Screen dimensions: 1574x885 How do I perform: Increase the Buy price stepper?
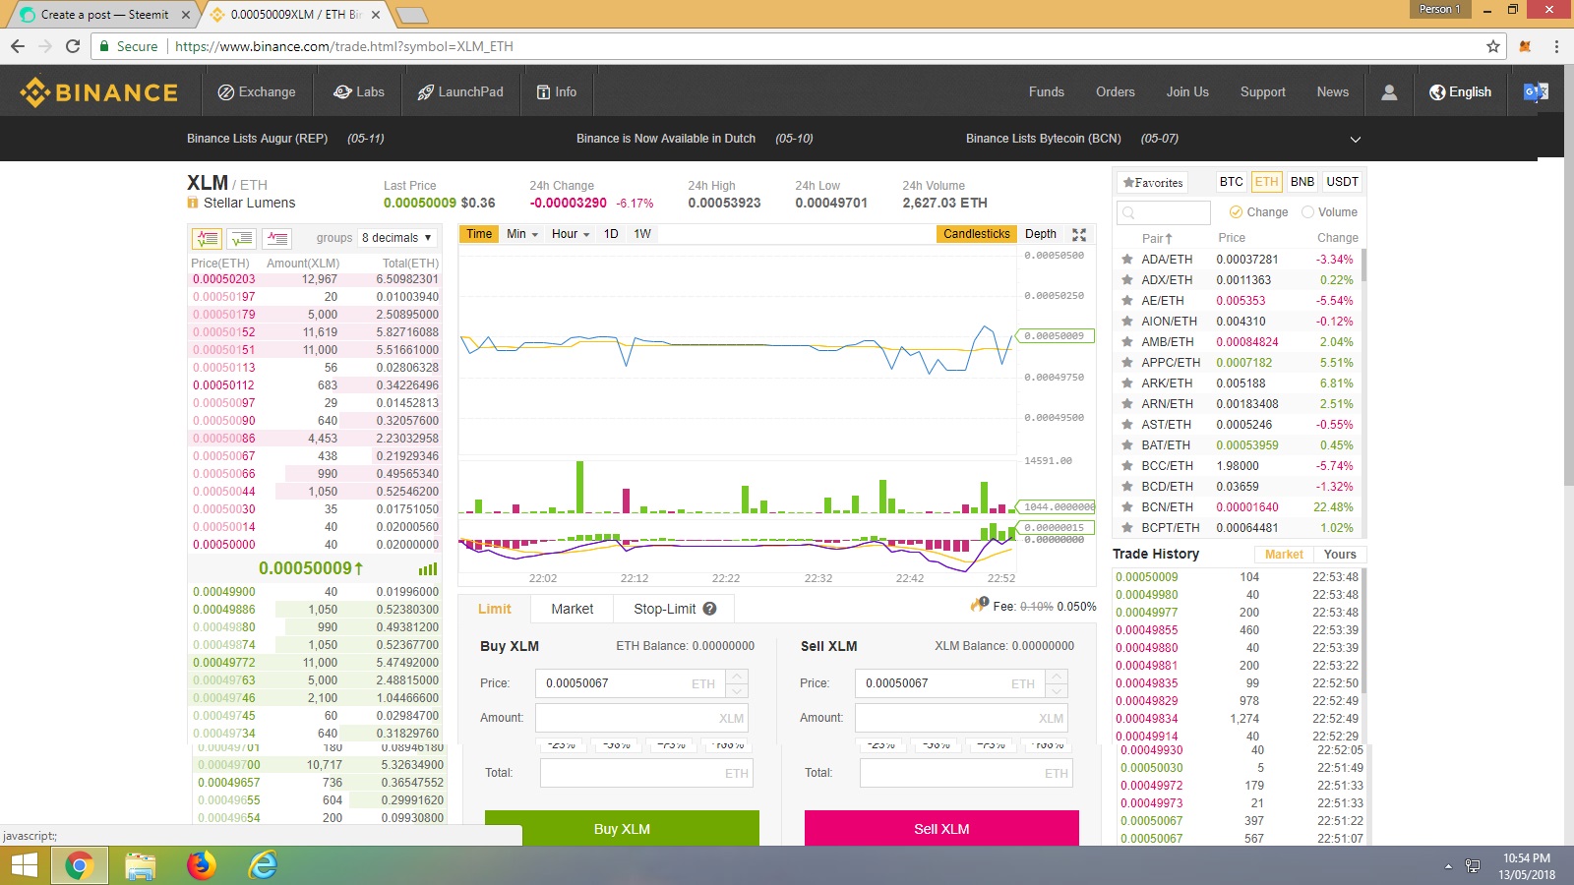tap(737, 677)
